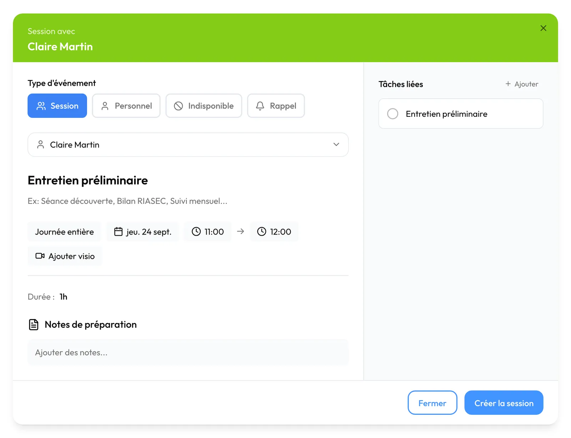Image resolution: width=571 pixels, height=438 pixels.
Task: Confirm with Créer la session
Action: [504, 403]
